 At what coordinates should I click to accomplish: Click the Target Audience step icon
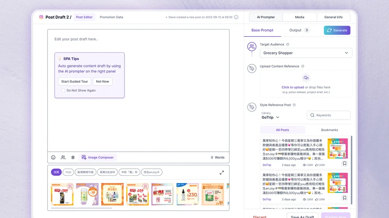[251, 47]
